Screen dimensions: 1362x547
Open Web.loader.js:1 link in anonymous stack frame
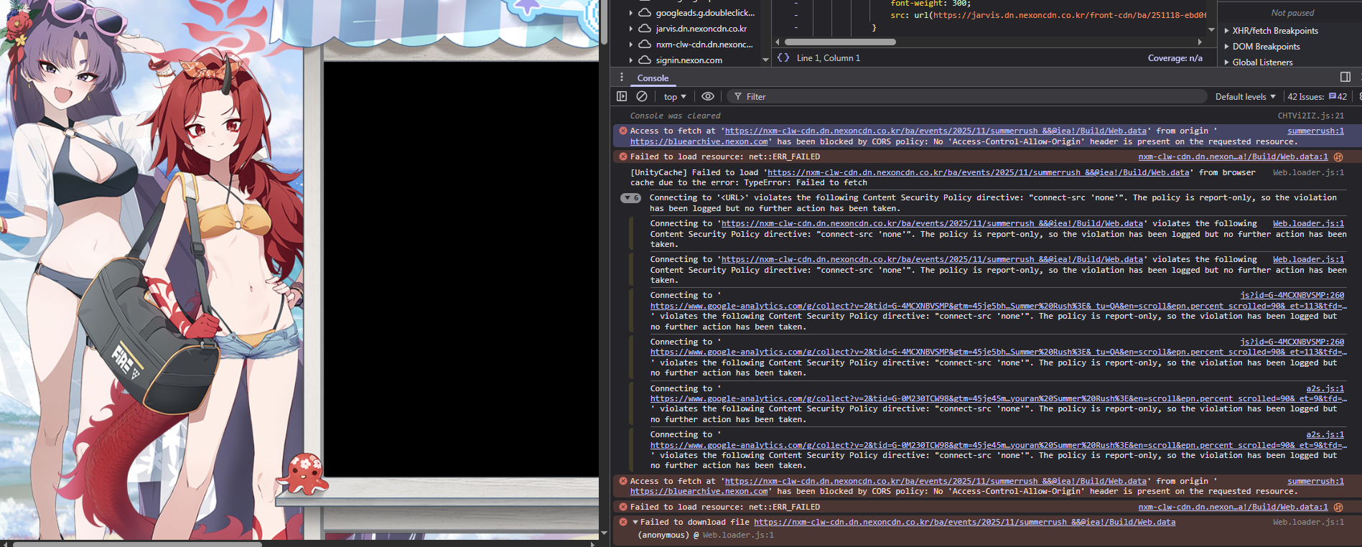click(x=738, y=535)
